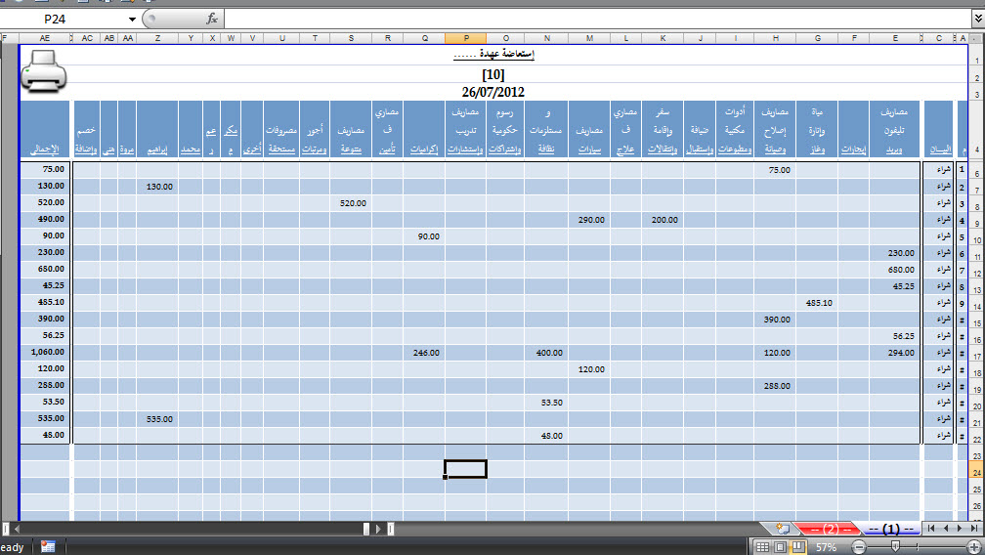
Task: Click the 400.00 cell in column N
Action: pyautogui.click(x=546, y=353)
